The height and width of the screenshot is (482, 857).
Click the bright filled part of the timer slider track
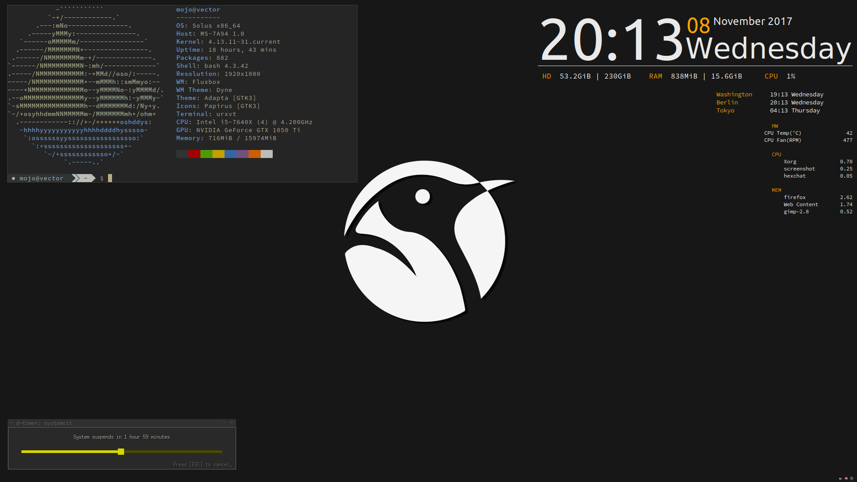click(x=70, y=452)
